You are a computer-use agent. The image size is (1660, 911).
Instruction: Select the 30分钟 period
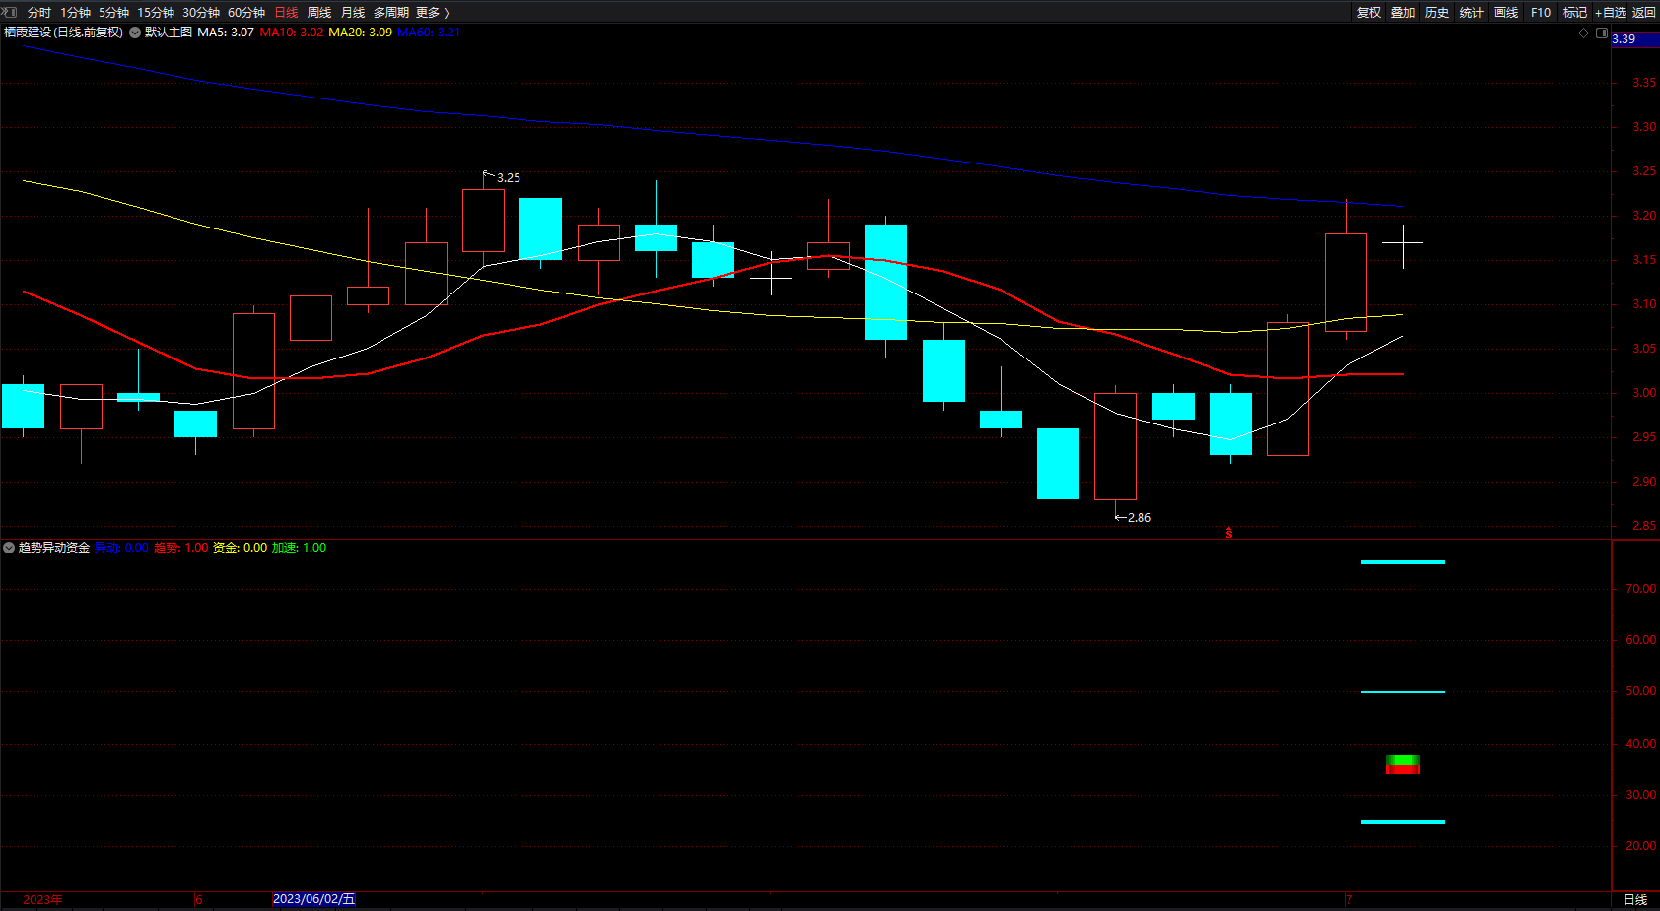(x=201, y=13)
